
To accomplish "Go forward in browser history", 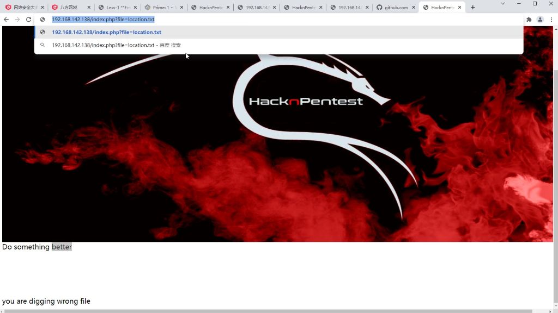I will (17, 20).
